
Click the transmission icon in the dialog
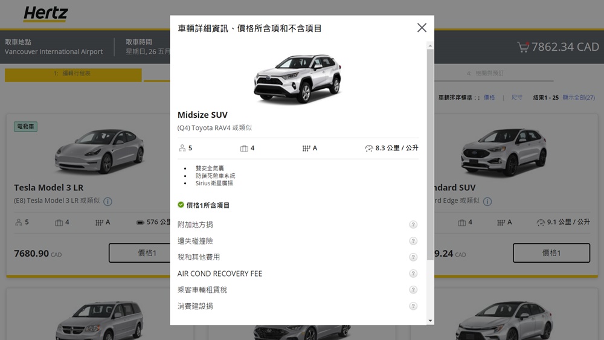tap(306, 148)
